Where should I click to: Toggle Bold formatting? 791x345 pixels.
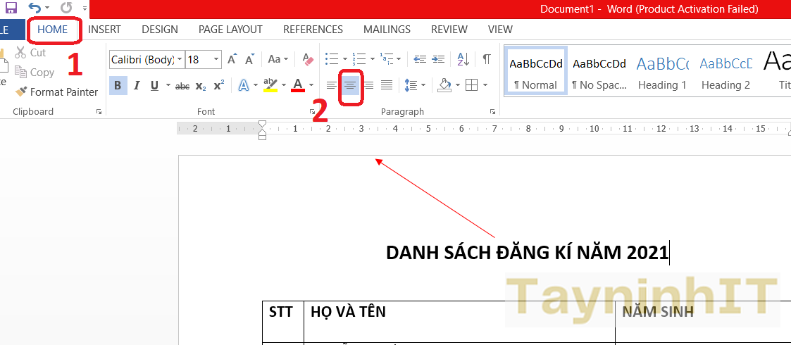click(x=118, y=85)
